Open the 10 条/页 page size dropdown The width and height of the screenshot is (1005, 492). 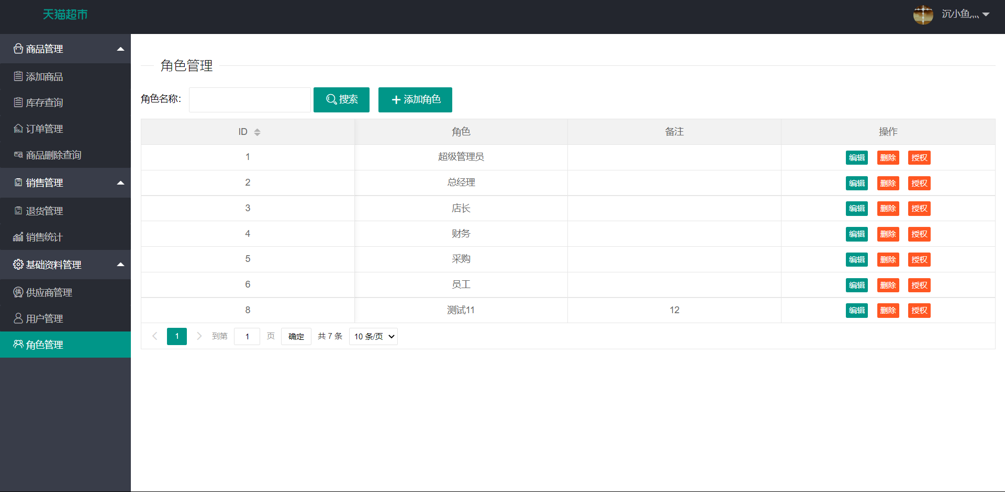373,336
